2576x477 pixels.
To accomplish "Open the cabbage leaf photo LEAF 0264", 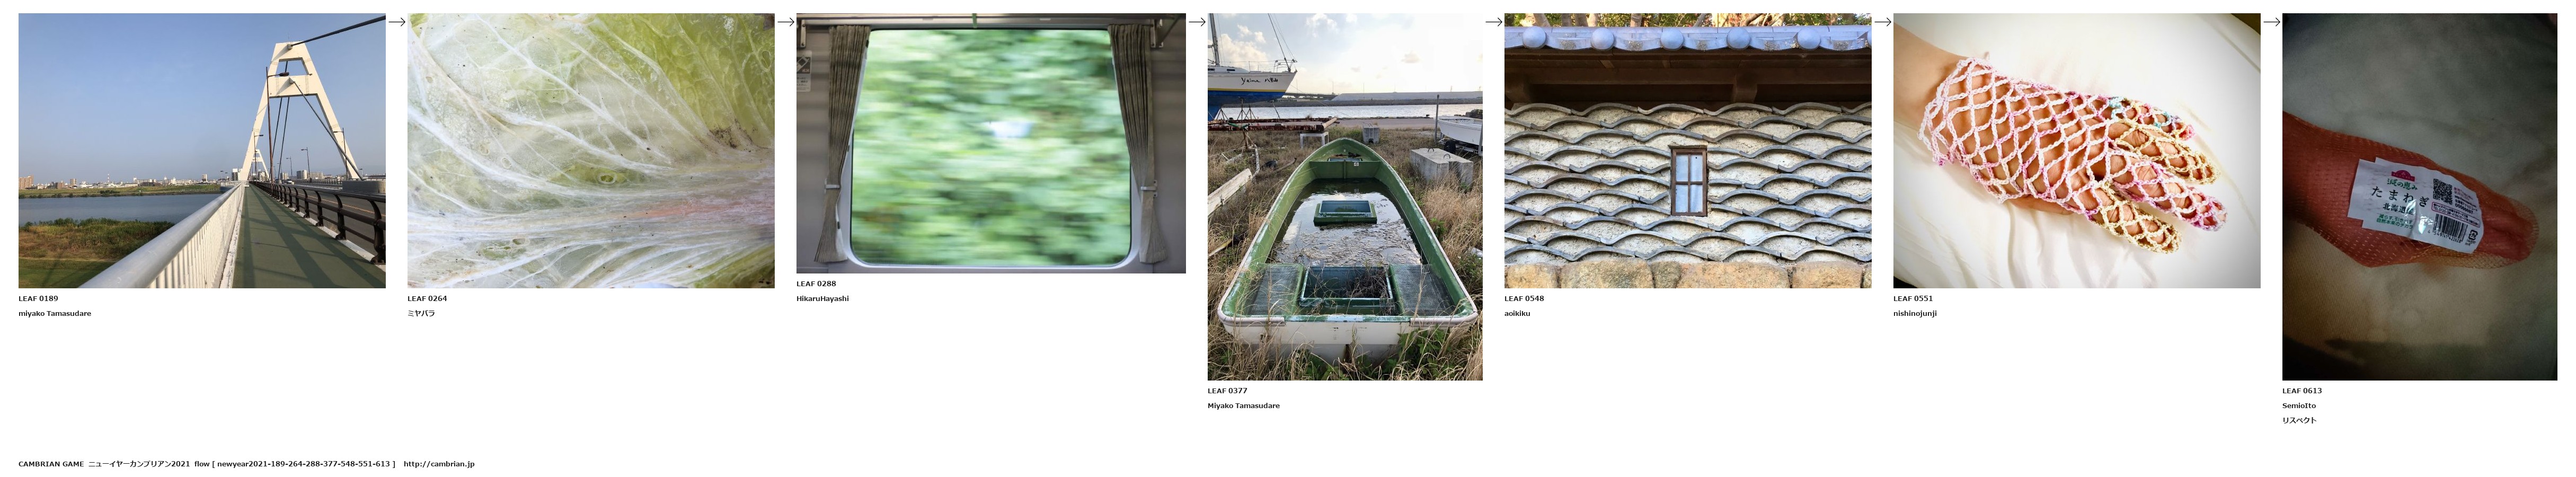I will pyautogui.click(x=591, y=151).
